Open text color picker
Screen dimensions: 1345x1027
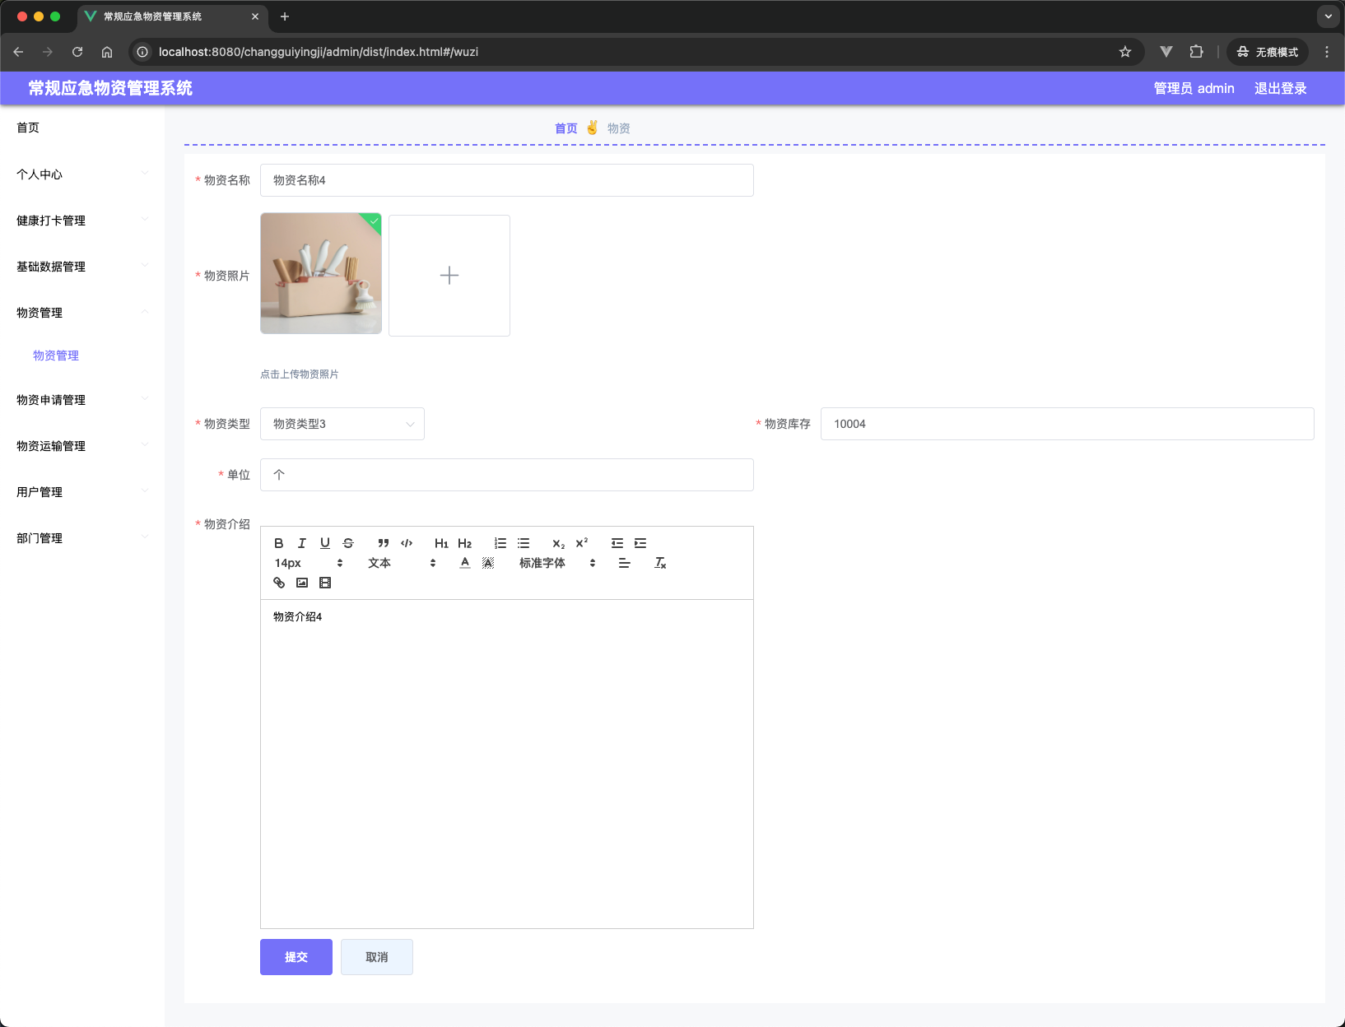click(x=465, y=563)
